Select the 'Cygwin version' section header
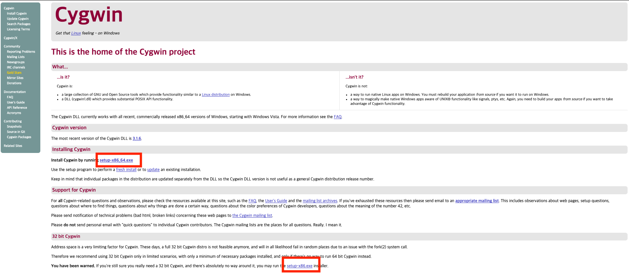The height and width of the screenshot is (273, 629). [69, 127]
